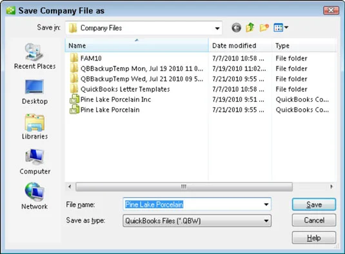Open Libraries location
The height and width of the screenshot is (254, 345).
35,127
